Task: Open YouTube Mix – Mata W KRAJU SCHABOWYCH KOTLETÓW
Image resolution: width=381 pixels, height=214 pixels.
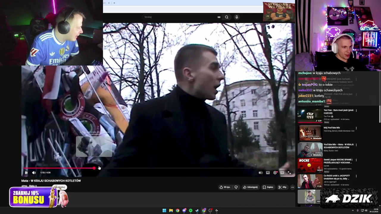Action: tap(339, 146)
